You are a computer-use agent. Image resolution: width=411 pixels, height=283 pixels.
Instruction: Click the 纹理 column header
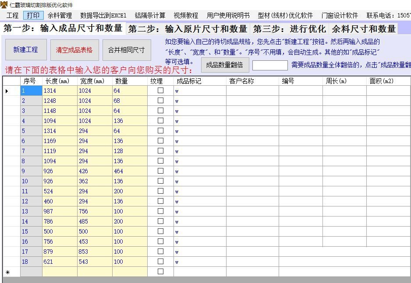tap(161, 81)
